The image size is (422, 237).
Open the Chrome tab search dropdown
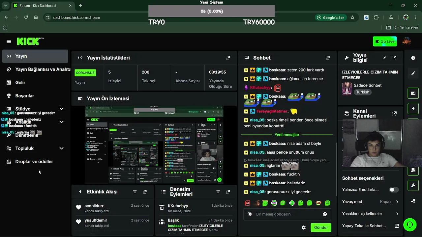(5, 6)
